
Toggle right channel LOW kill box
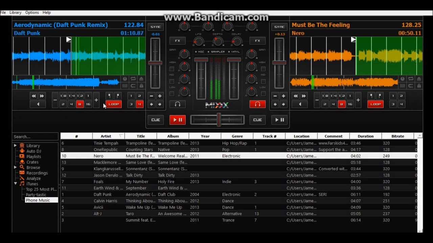coord(263,94)
